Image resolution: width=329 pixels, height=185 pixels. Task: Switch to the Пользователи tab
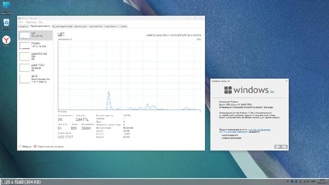[x=96, y=26]
